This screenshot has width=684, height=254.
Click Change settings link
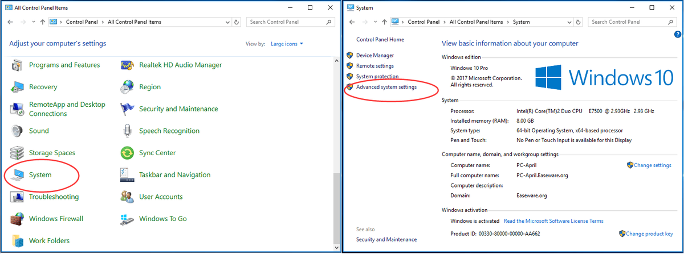coord(653,165)
